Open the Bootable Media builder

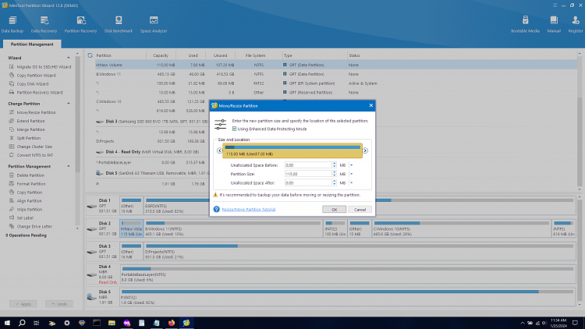pyautogui.click(x=525, y=25)
